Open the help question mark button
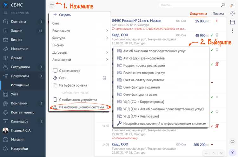238x157 pixels. (232, 152)
